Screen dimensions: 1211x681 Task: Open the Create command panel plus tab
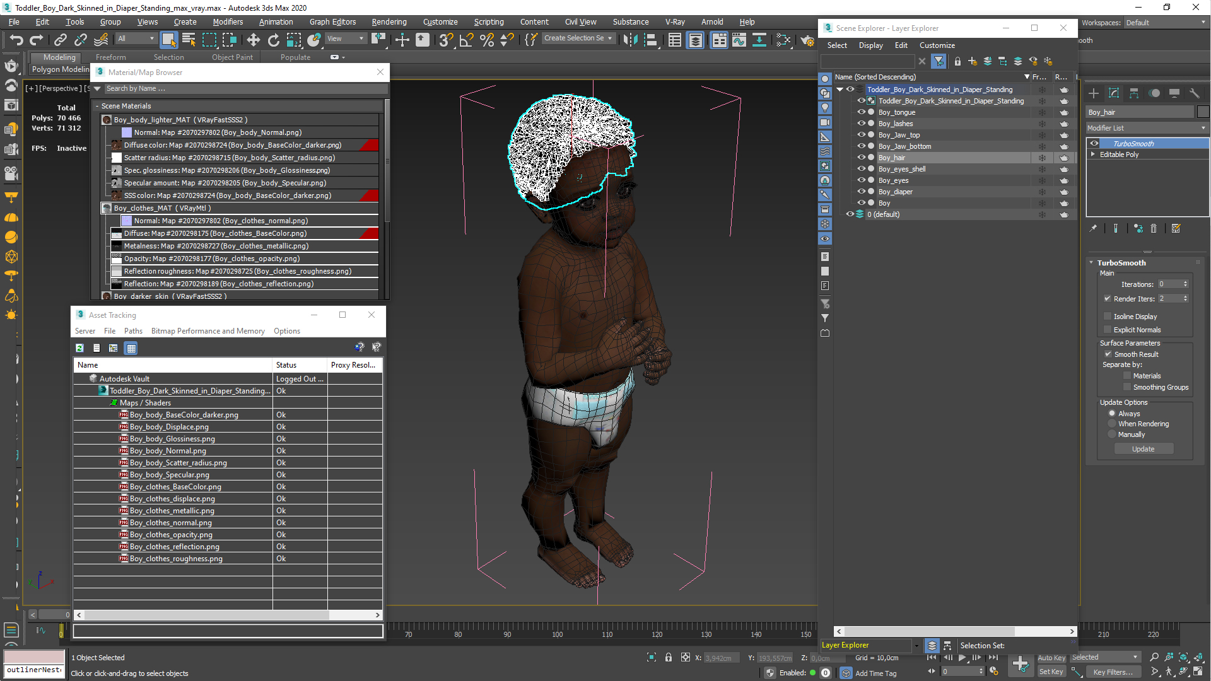[1094, 93]
